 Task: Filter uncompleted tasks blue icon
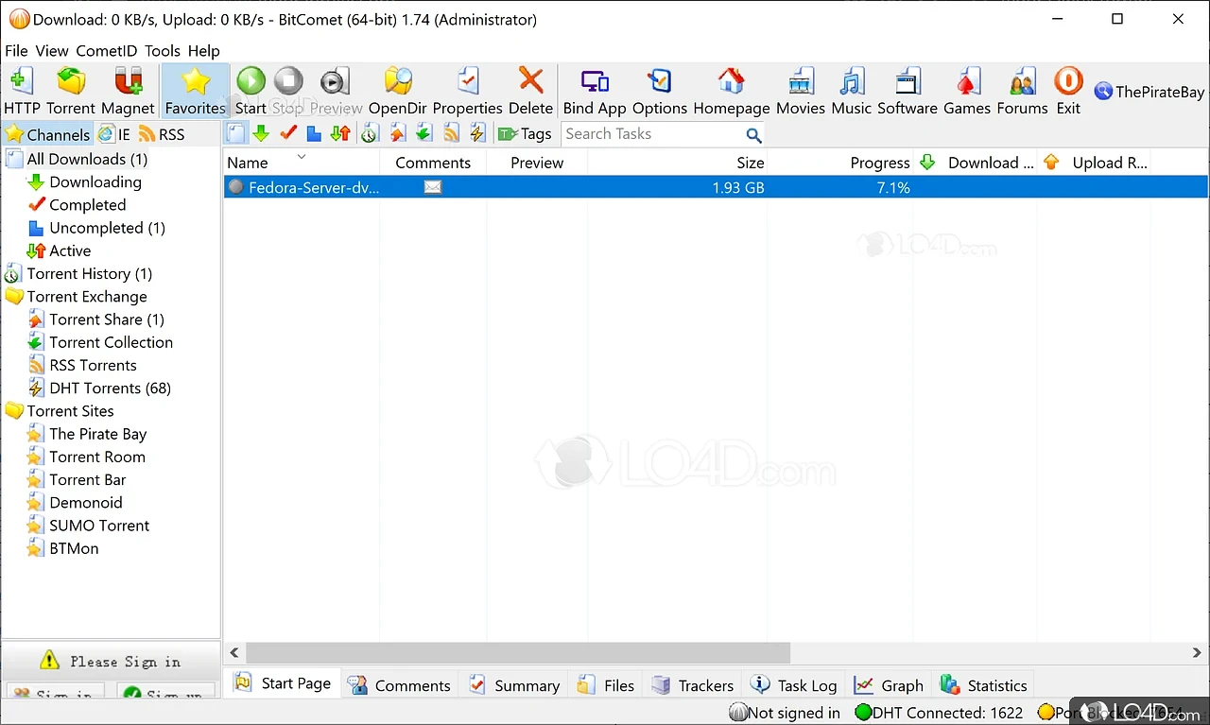[x=314, y=134]
